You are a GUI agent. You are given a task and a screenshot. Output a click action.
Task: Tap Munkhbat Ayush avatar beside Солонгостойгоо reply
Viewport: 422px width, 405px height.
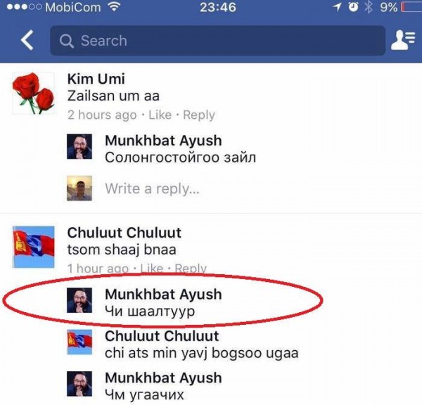tap(79, 147)
